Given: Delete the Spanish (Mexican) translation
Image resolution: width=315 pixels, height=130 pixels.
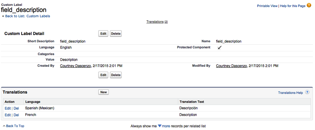Looking at the screenshot, I should point(16,108).
